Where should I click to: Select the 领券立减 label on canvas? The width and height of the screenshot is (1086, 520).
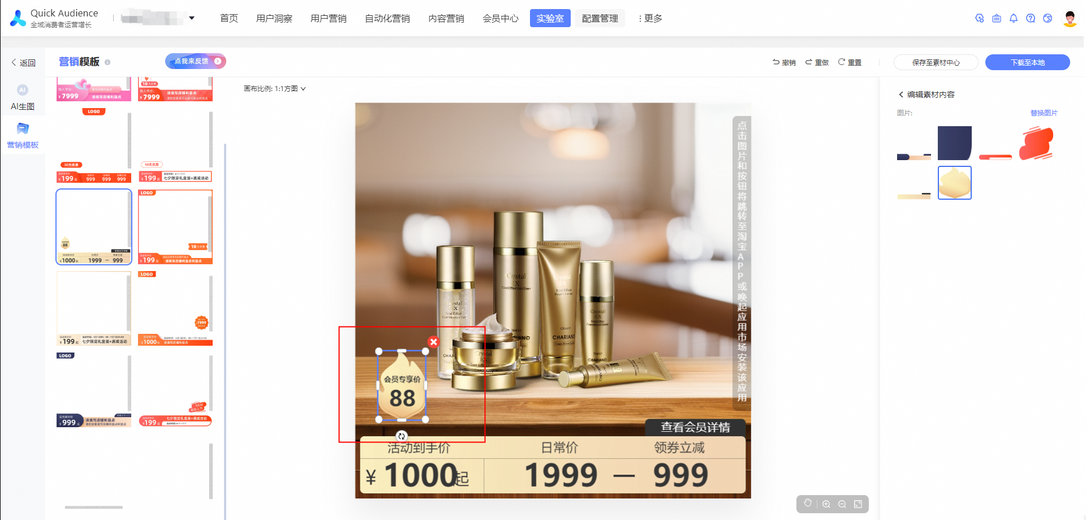[x=679, y=448]
